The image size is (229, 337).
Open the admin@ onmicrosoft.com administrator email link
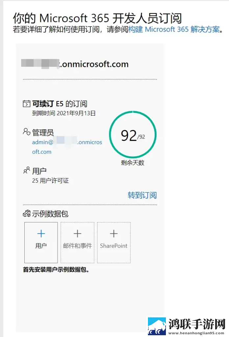[67, 147]
